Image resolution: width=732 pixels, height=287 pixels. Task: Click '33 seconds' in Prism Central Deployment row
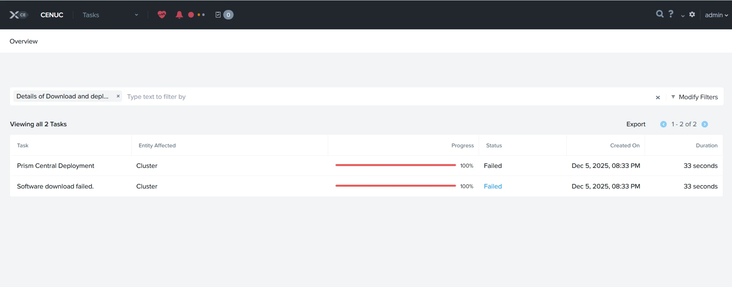click(700, 166)
